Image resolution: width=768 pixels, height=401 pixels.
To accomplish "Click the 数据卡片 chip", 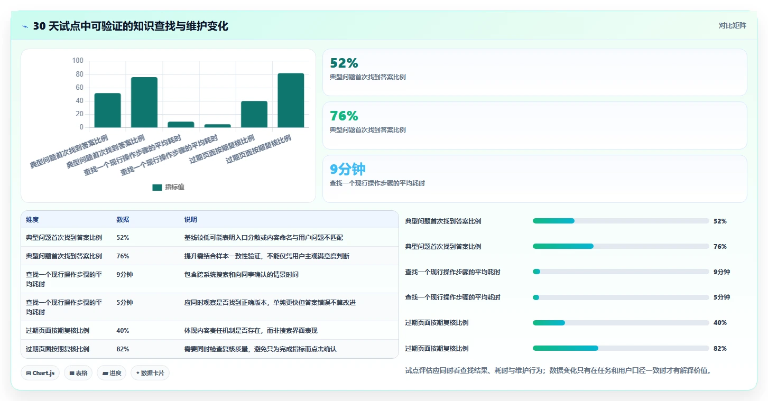I will (x=150, y=373).
